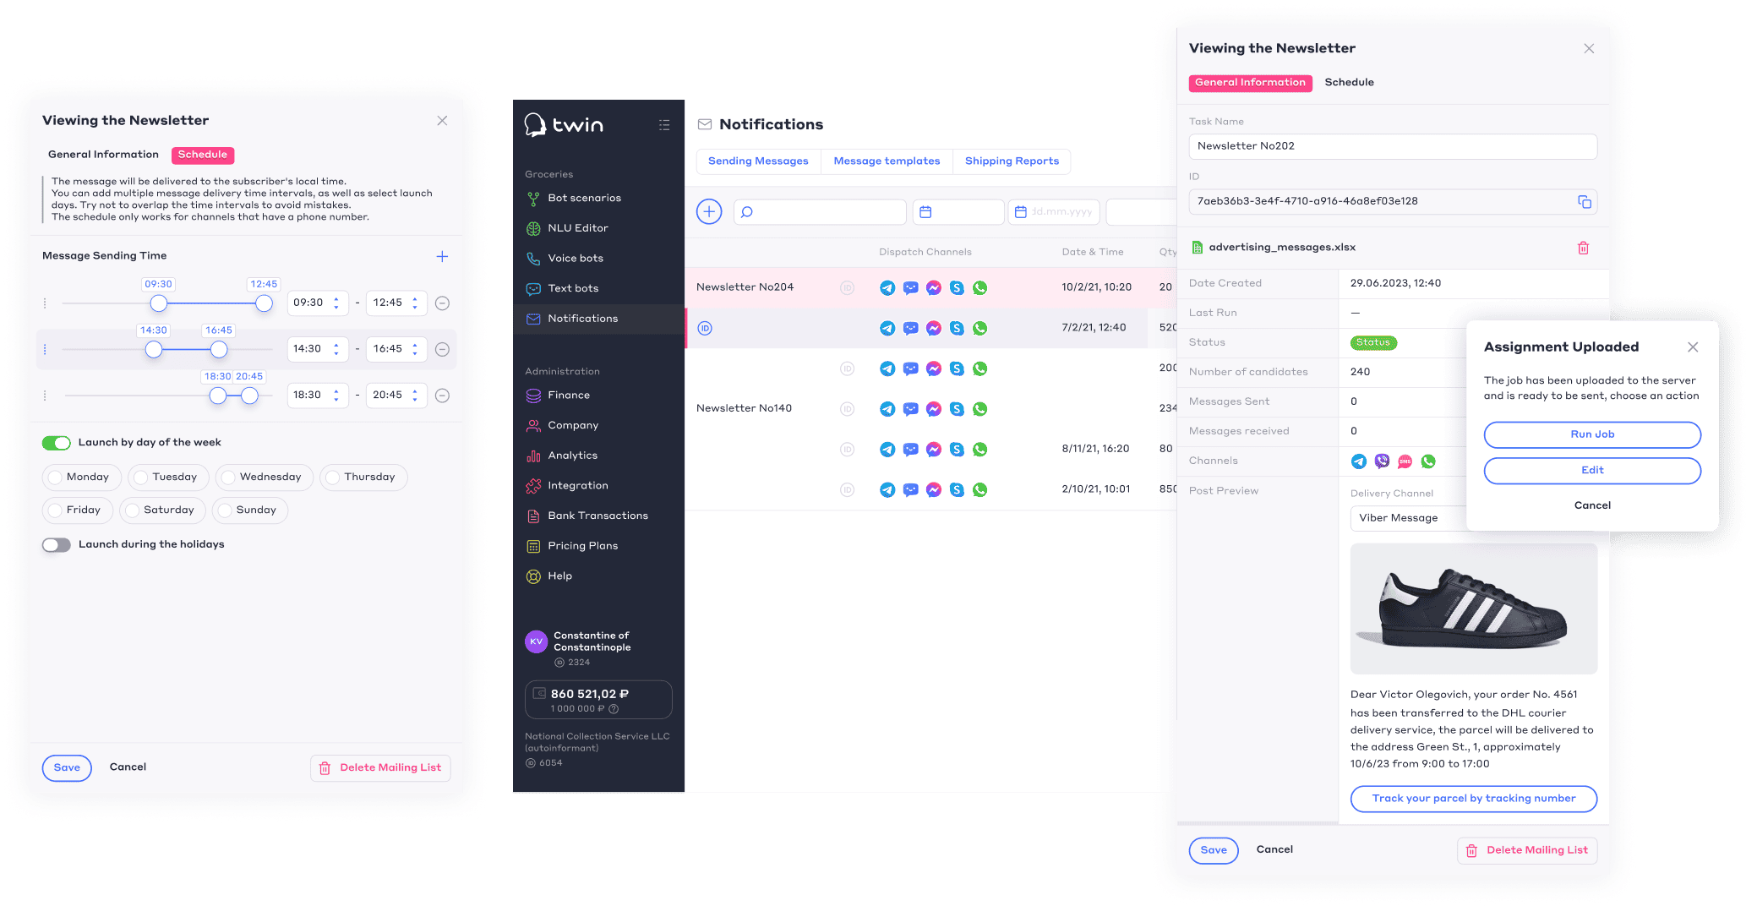Disable Launch by day of the week

coord(57,443)
